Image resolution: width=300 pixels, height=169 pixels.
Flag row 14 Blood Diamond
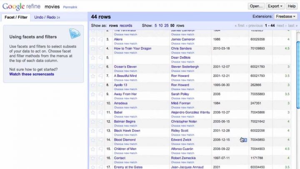(x=101, y=140)
